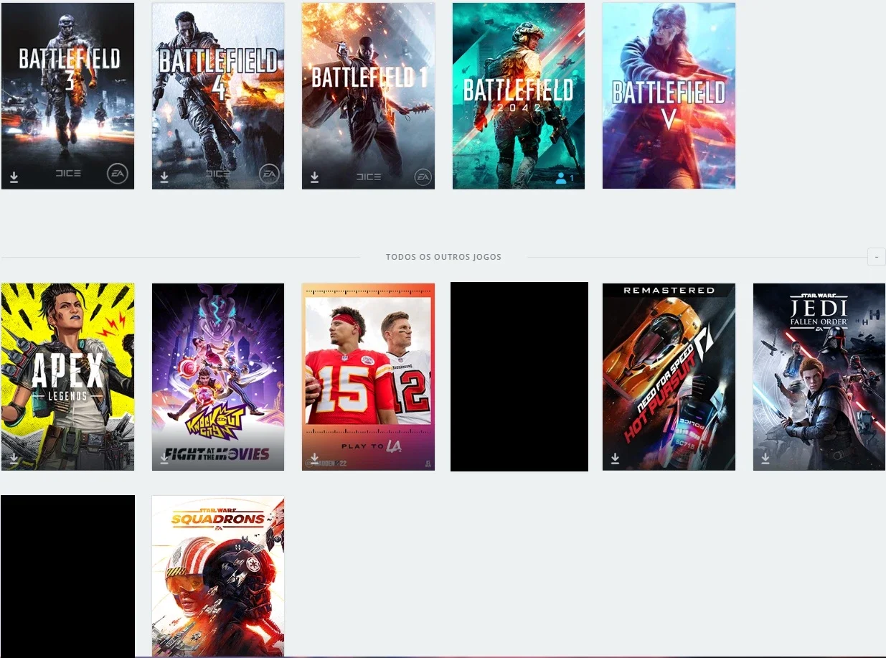Collapse the 'Todos os outros jogos' section
Viewport: 886px width, 658px height.
(x=877, y=257)
